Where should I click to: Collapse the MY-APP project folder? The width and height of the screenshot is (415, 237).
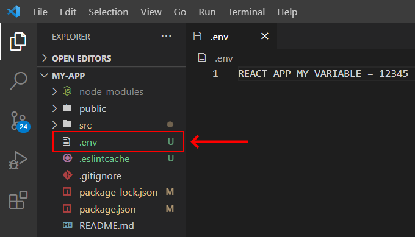point(44,76)
